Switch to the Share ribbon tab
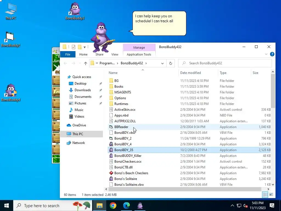Viewport: 281px width, 211px height. tap(99, 54)
